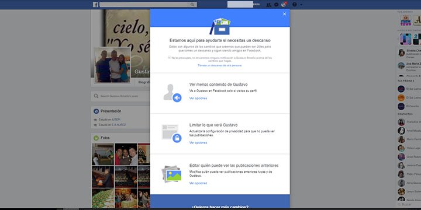The image size is (421, 210).
Task: Open notifications globe icon
Action: point(284,5)
